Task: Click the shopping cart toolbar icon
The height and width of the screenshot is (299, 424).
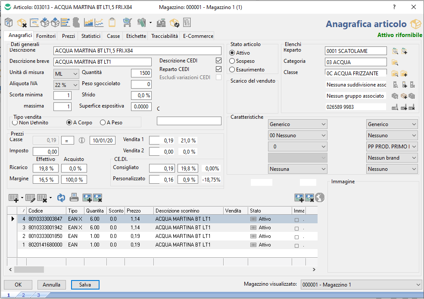Action: coord(127,22)
